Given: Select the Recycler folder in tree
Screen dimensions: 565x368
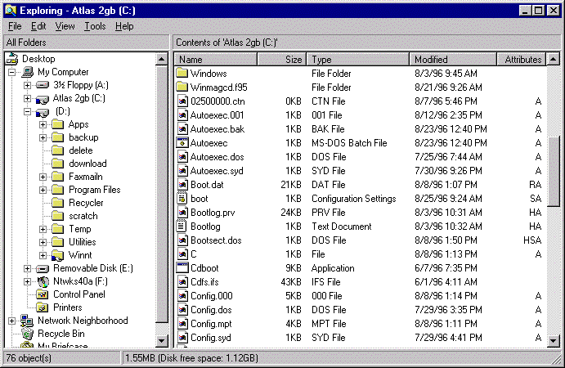Looking at the screenshot, I should click(x=86, y=203).
